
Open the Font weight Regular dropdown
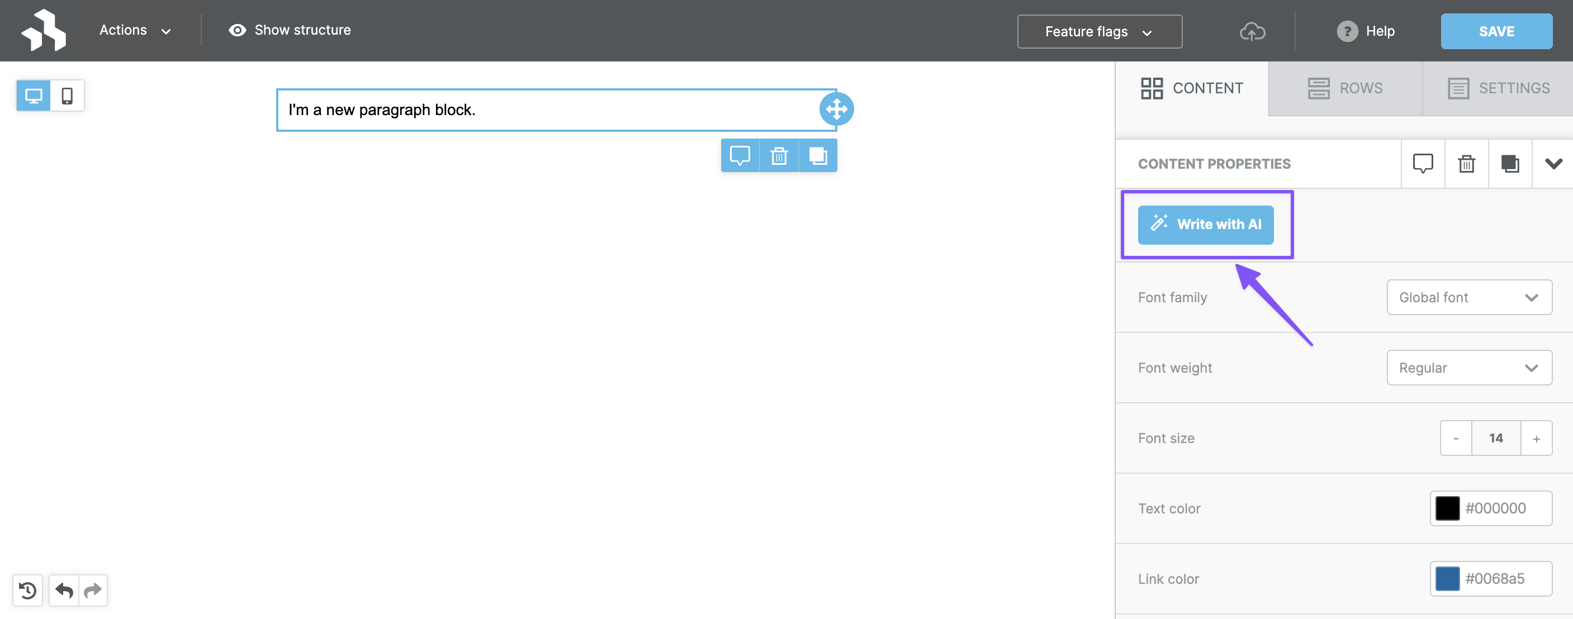point(1468,368)
